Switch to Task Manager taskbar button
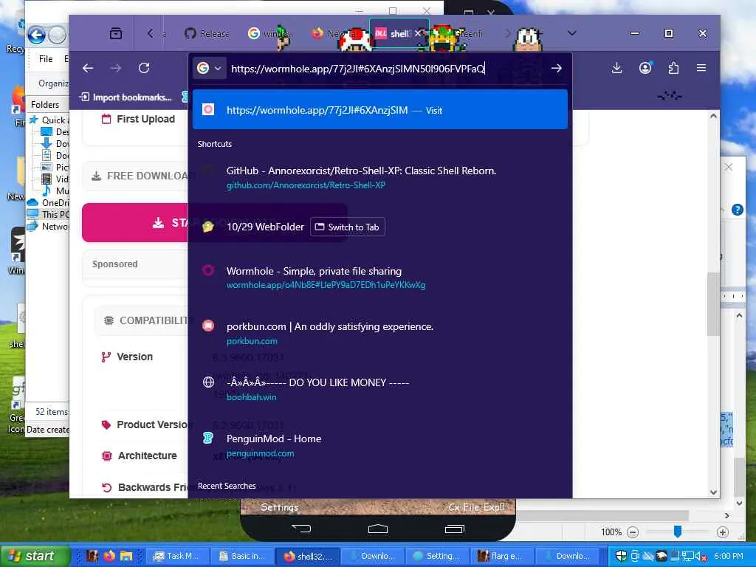This screenshot has height=567, width=756. 178,556
